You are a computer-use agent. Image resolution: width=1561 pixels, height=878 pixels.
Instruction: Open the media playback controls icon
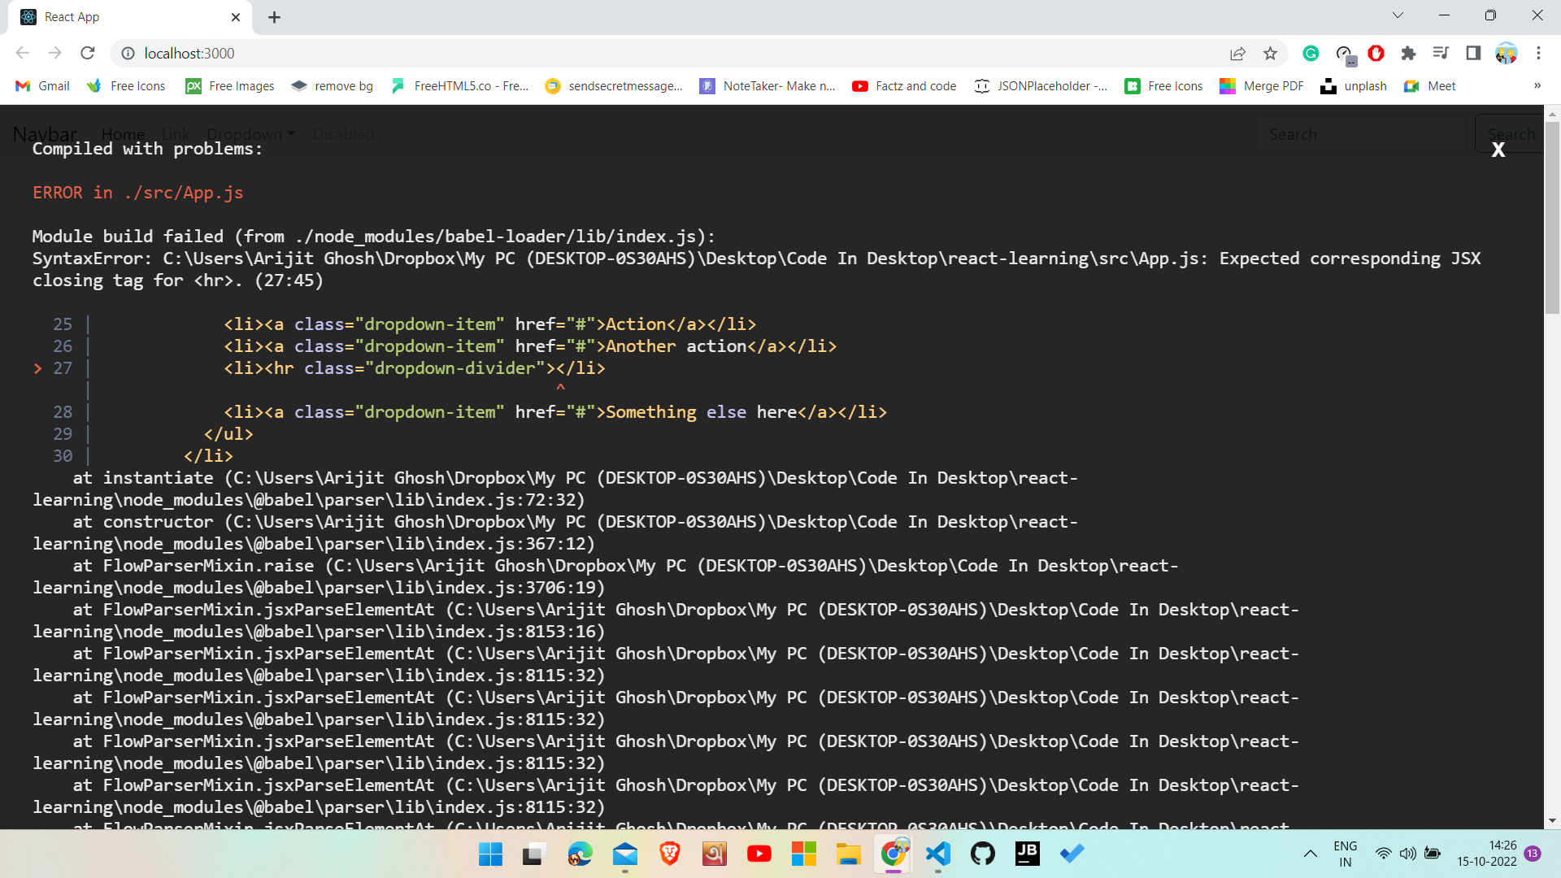[1441, 54]
